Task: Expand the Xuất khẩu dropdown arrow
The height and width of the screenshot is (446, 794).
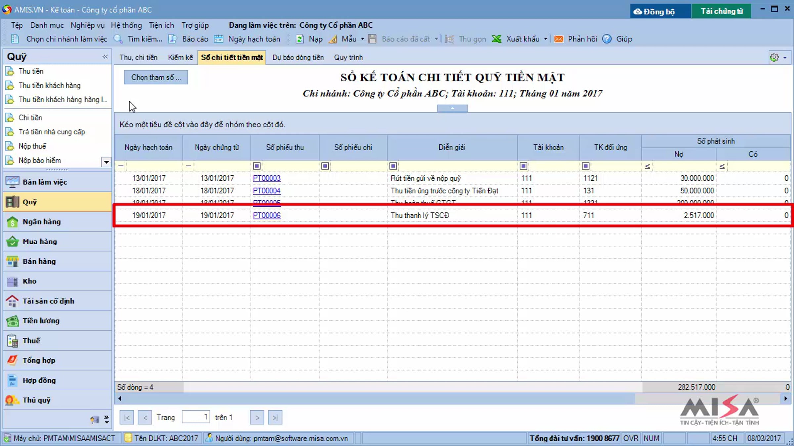Action: pyautogui.click(x=546, y=39)
